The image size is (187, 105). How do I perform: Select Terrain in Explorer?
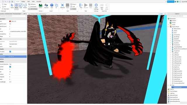click(x=174, y=23)
